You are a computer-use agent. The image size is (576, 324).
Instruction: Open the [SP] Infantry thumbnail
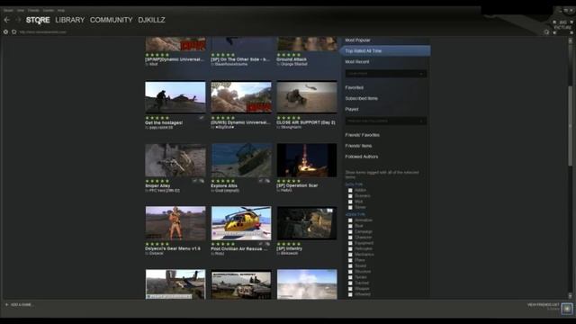coord(307,223)
